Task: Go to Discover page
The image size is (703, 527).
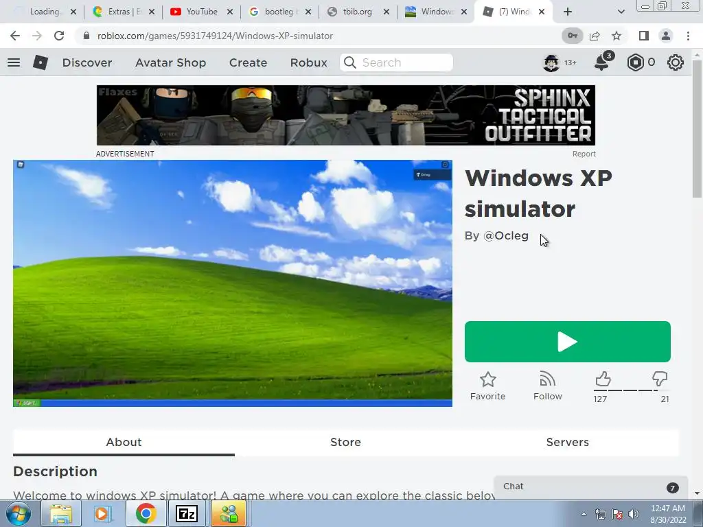Action: 87,62
